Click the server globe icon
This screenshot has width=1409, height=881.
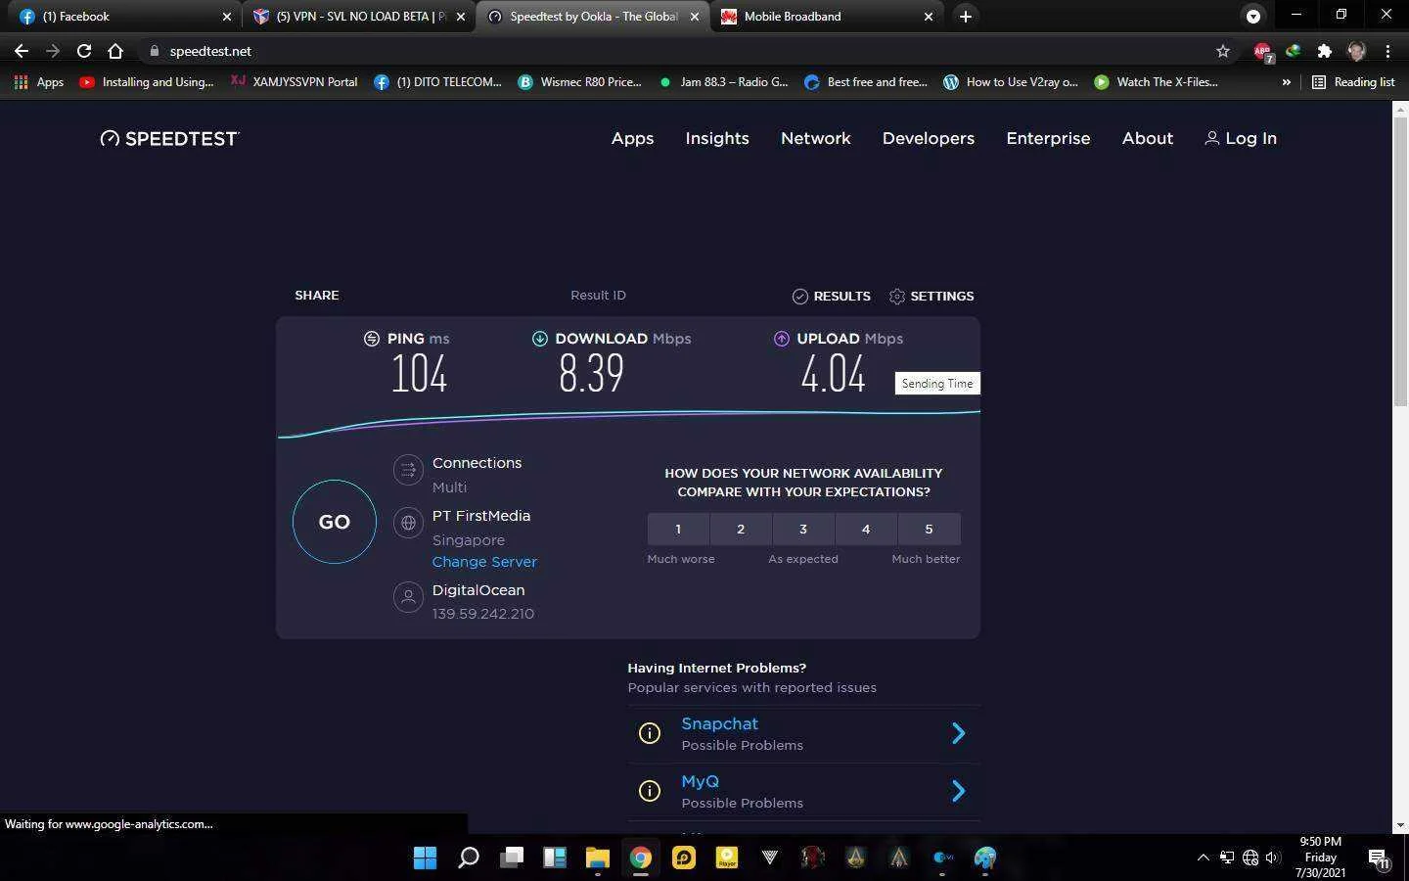pos(408,523)
